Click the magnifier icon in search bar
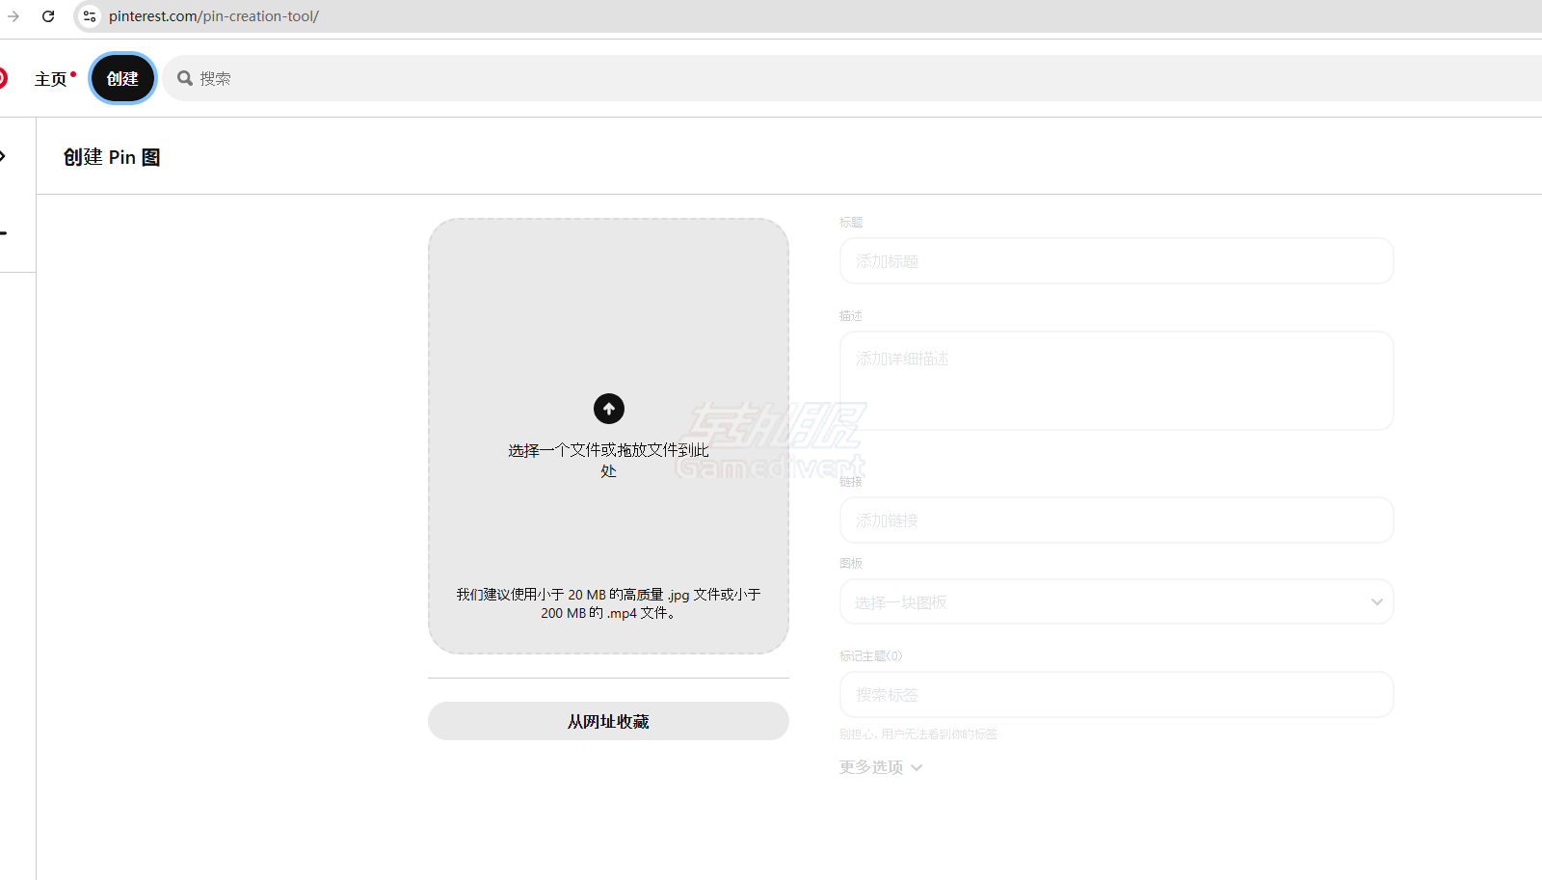Viewport: 1542px width, 880px height. tap(185, 78)
